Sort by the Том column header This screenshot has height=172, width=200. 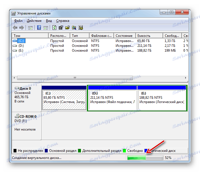point(30,36)
